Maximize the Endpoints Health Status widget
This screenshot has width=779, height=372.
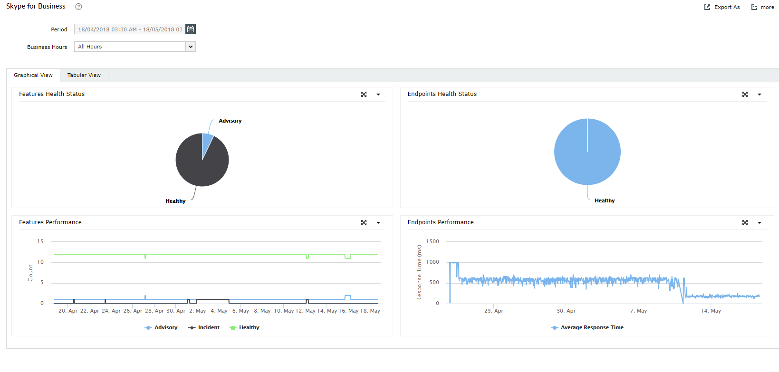(x=745, y=95)
